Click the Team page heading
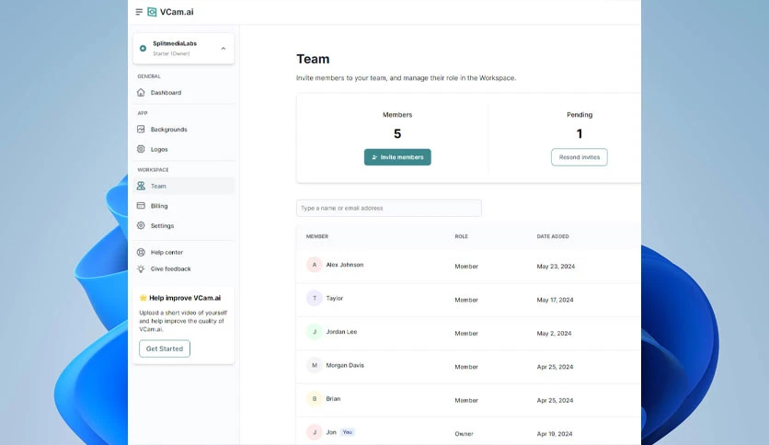The image size is (769, 445). click(313, 59)
